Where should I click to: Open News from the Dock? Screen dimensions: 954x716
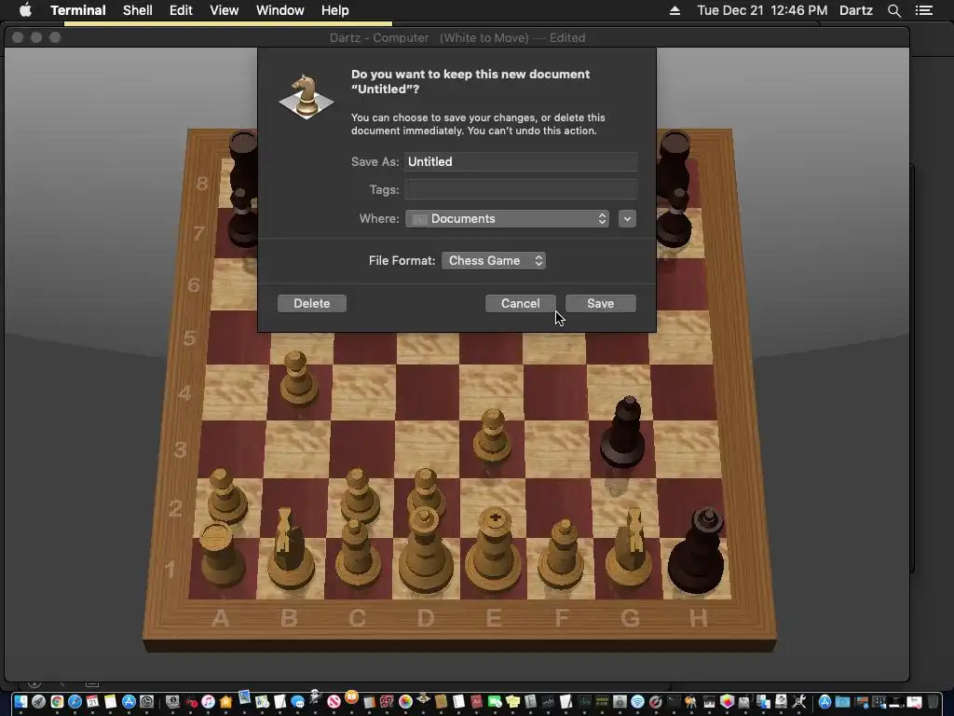pyautogui.click(x=334, y=701)
